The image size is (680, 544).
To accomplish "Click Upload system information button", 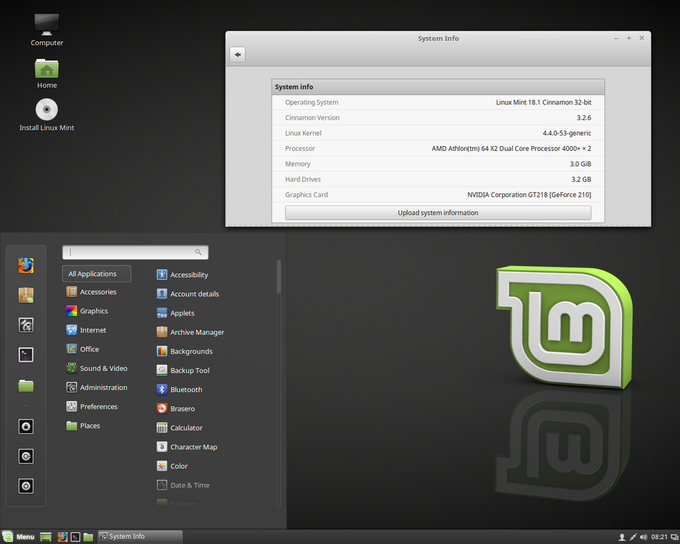I will [438, 213].
